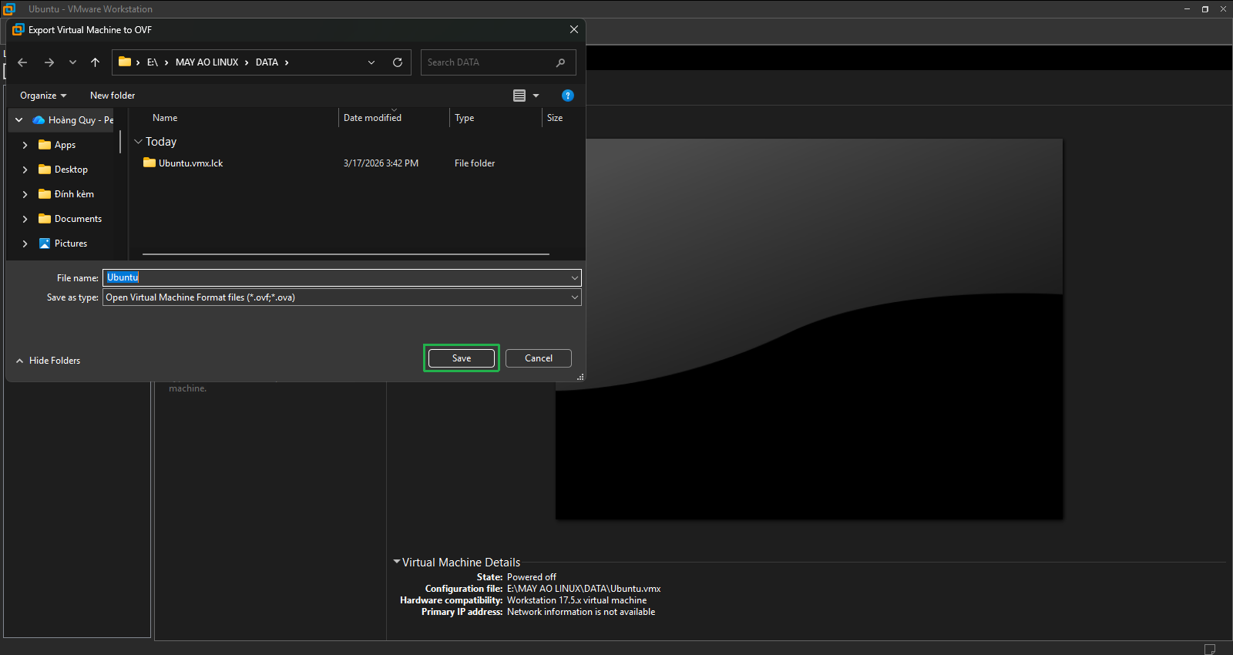
Task: Expand the Documents folder node
Action: pyautogui.click(x=25, y=219)
